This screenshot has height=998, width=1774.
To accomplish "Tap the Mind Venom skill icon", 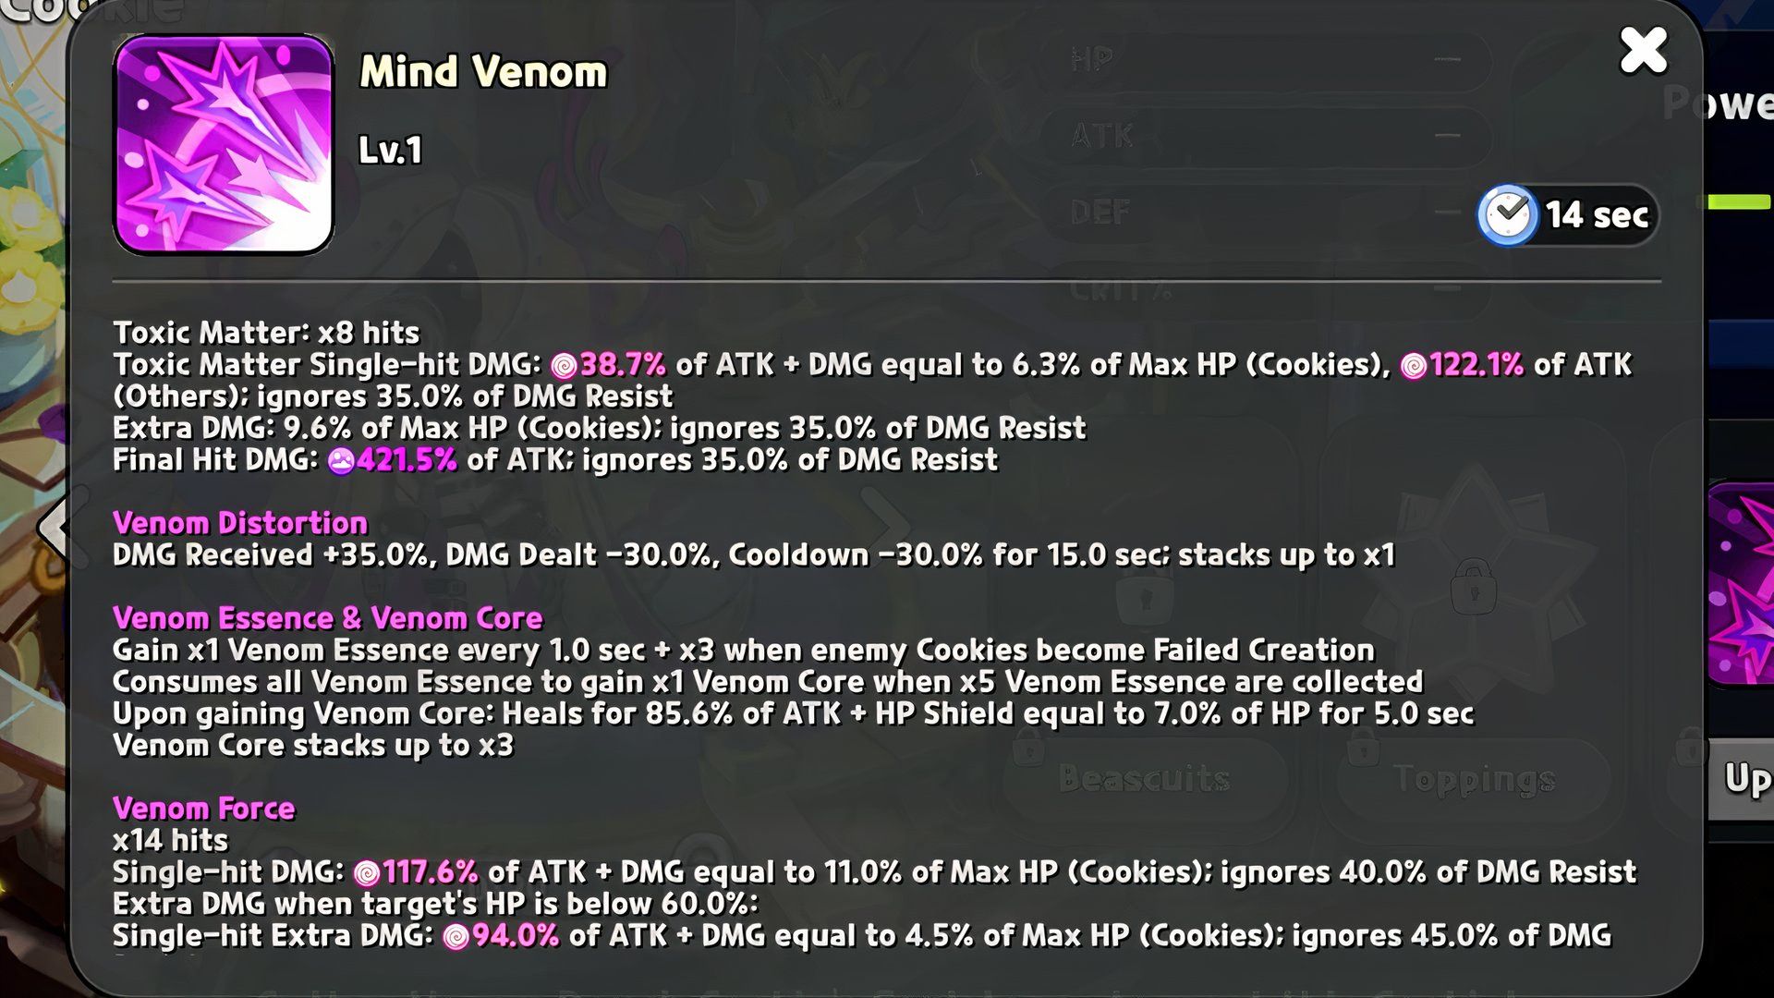I will (x=223, y=144).
